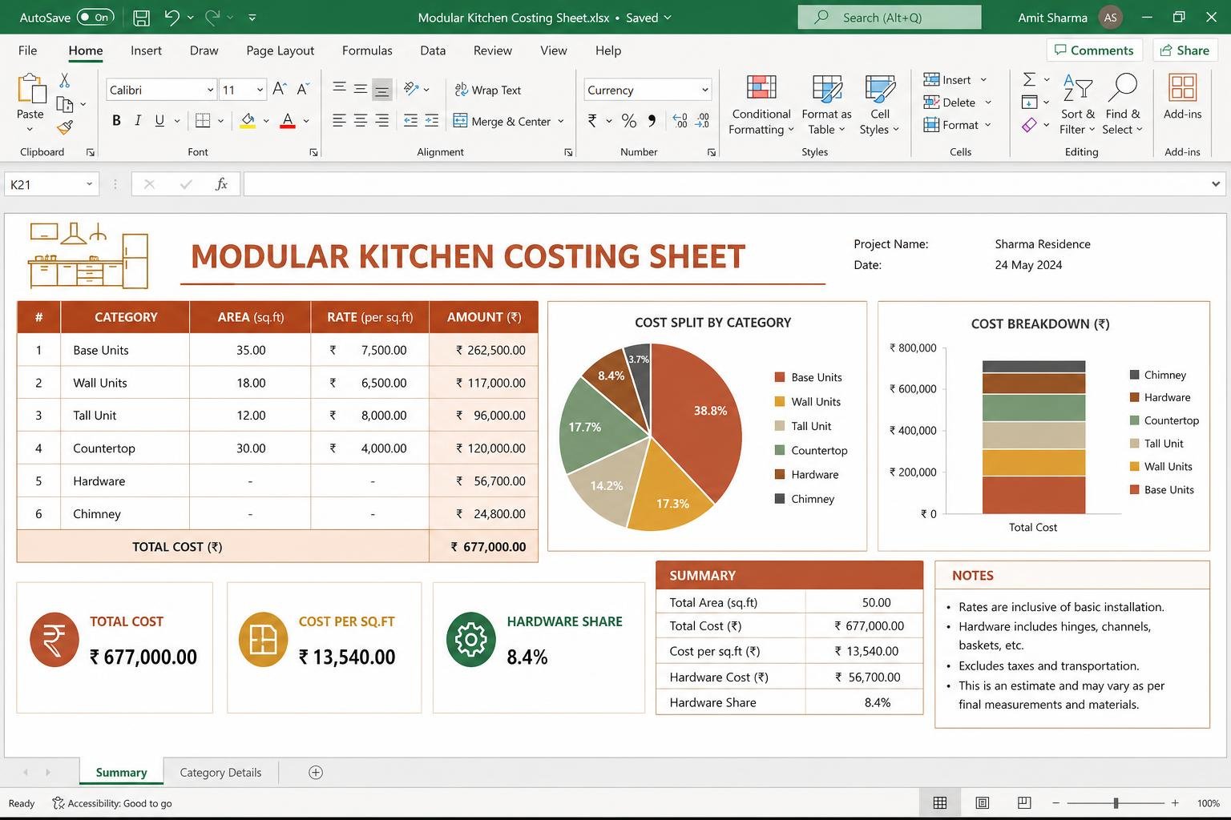This screenshot has height=820, width=1231.
Task: Open the Conditional Formatting dropdown
Action: [761, 104]
